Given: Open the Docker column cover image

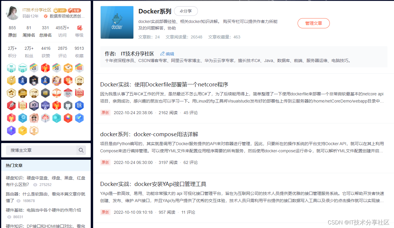Looking at the screenshot, I should tap(117, 22).
